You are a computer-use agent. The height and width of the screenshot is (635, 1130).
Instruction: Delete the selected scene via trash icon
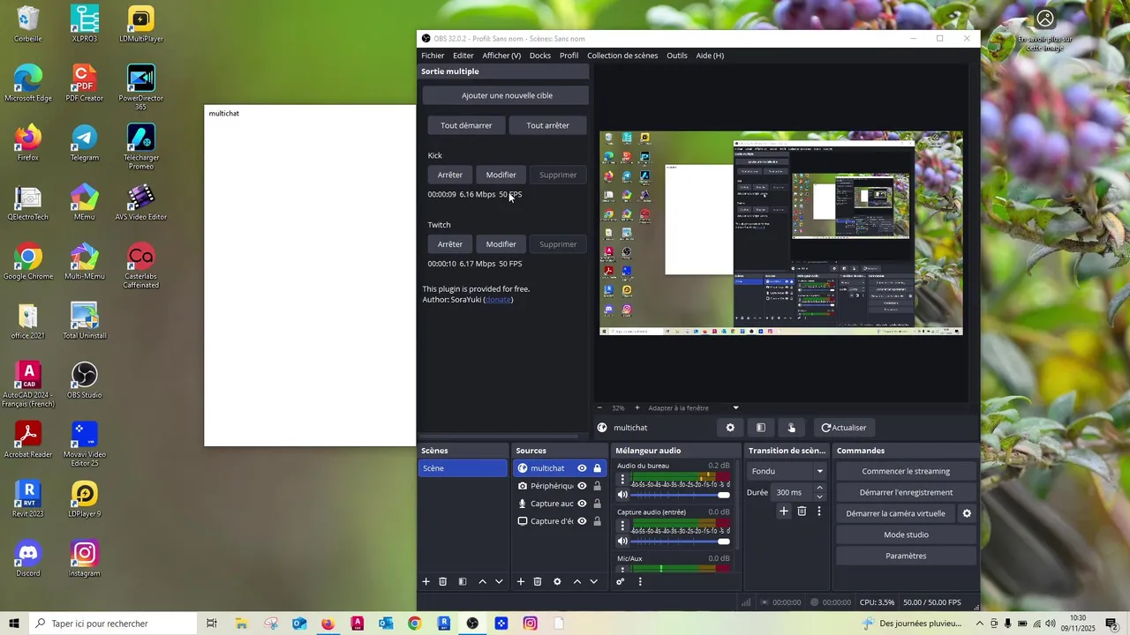pyautogui.click(x=443, y=582)
